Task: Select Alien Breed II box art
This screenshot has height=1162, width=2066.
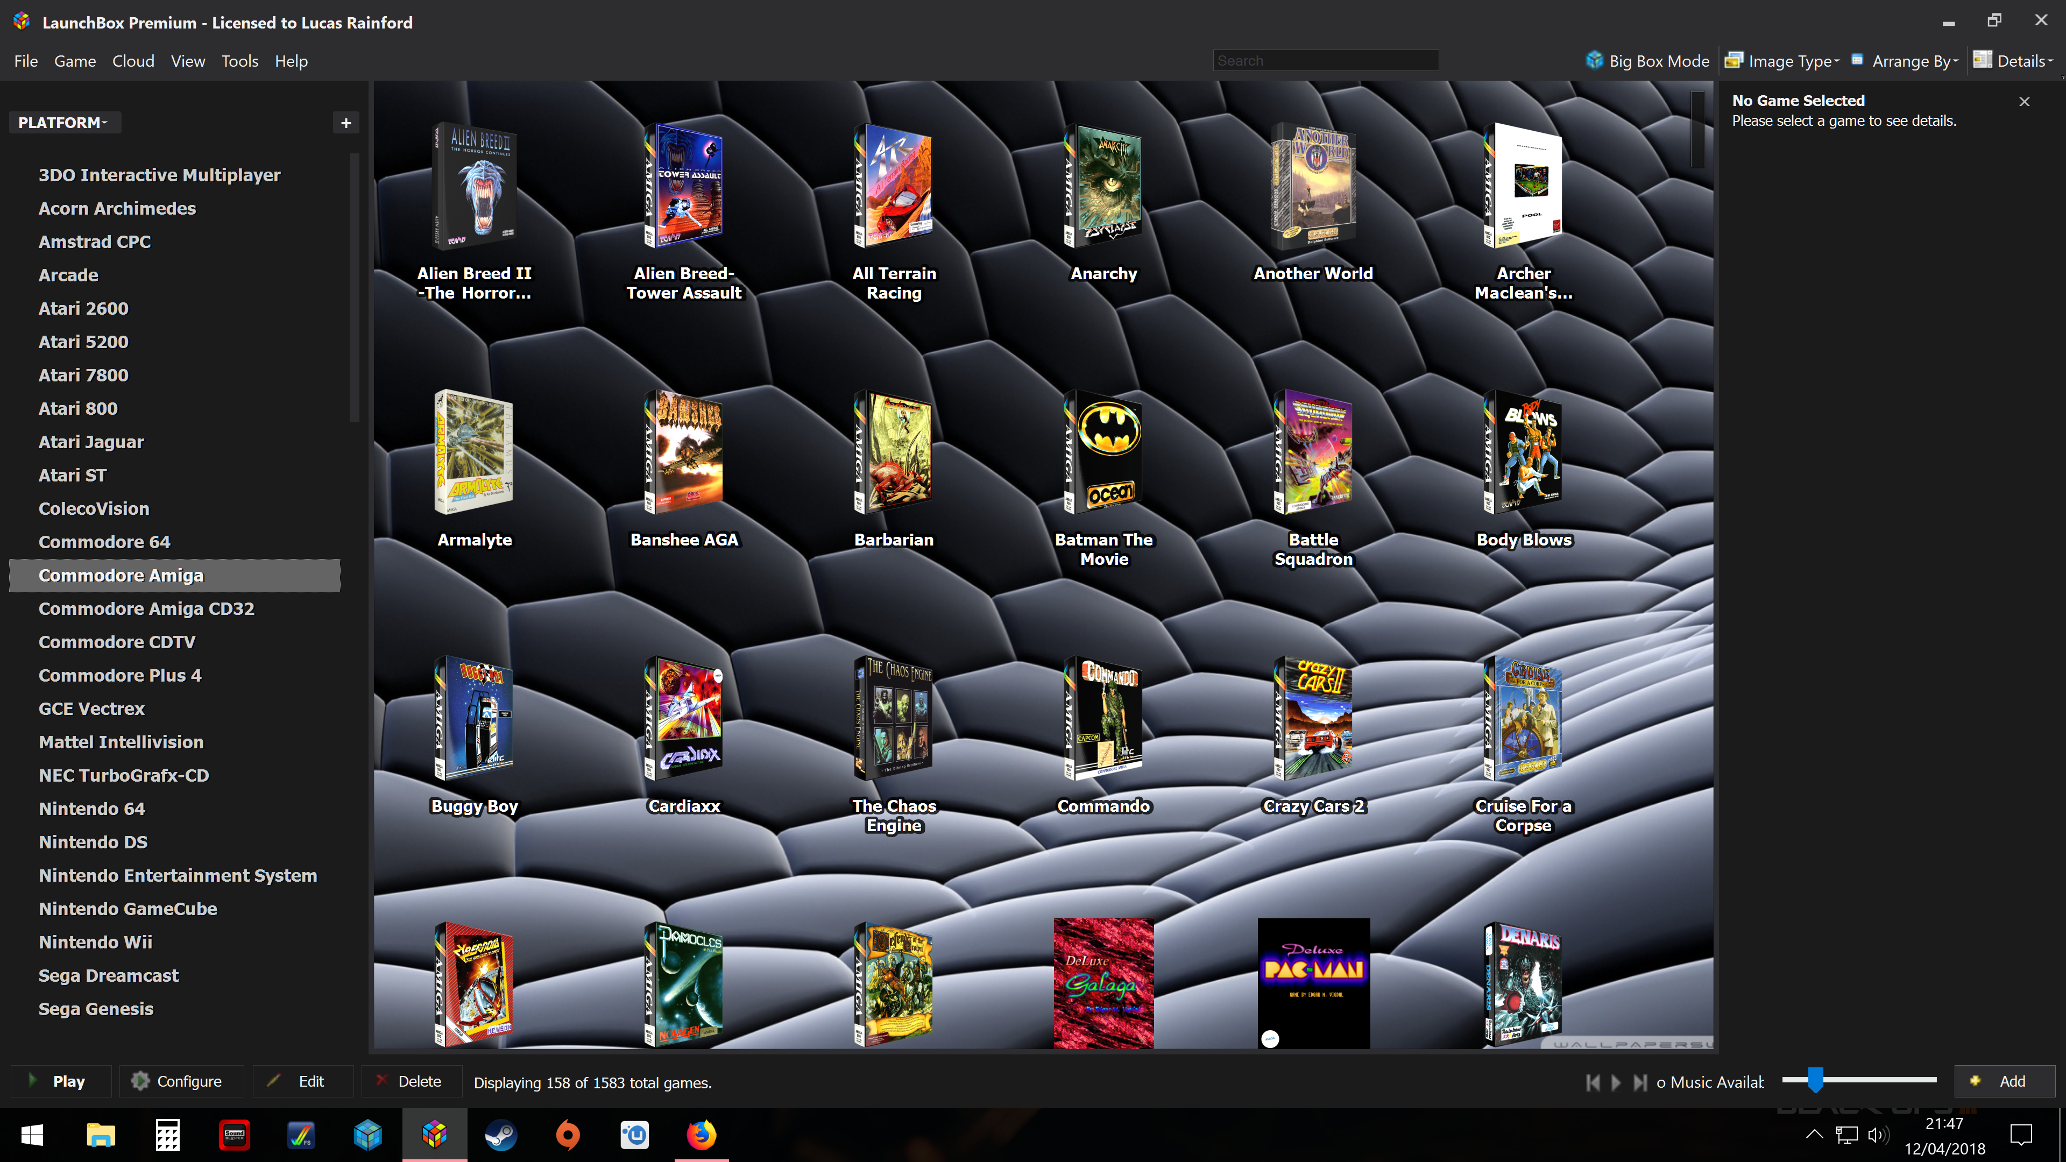Action: (x=475, y=186)
